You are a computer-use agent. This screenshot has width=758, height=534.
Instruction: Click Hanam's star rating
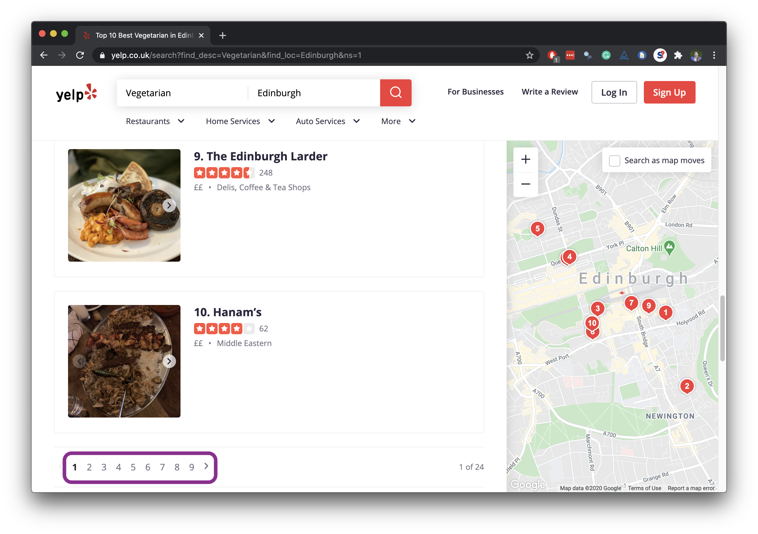[x=224, y=328]
